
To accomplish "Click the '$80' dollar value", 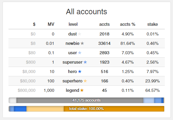I will [x=32, y=53].
